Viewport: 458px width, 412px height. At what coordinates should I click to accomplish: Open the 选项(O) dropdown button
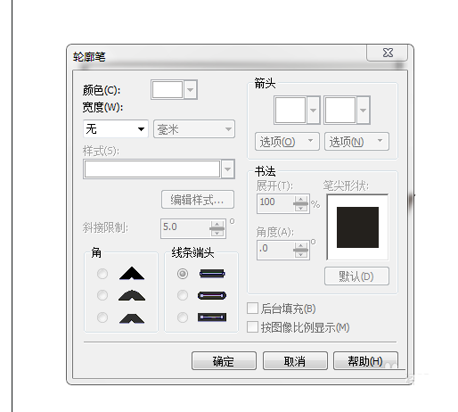[x=287, y=142]
